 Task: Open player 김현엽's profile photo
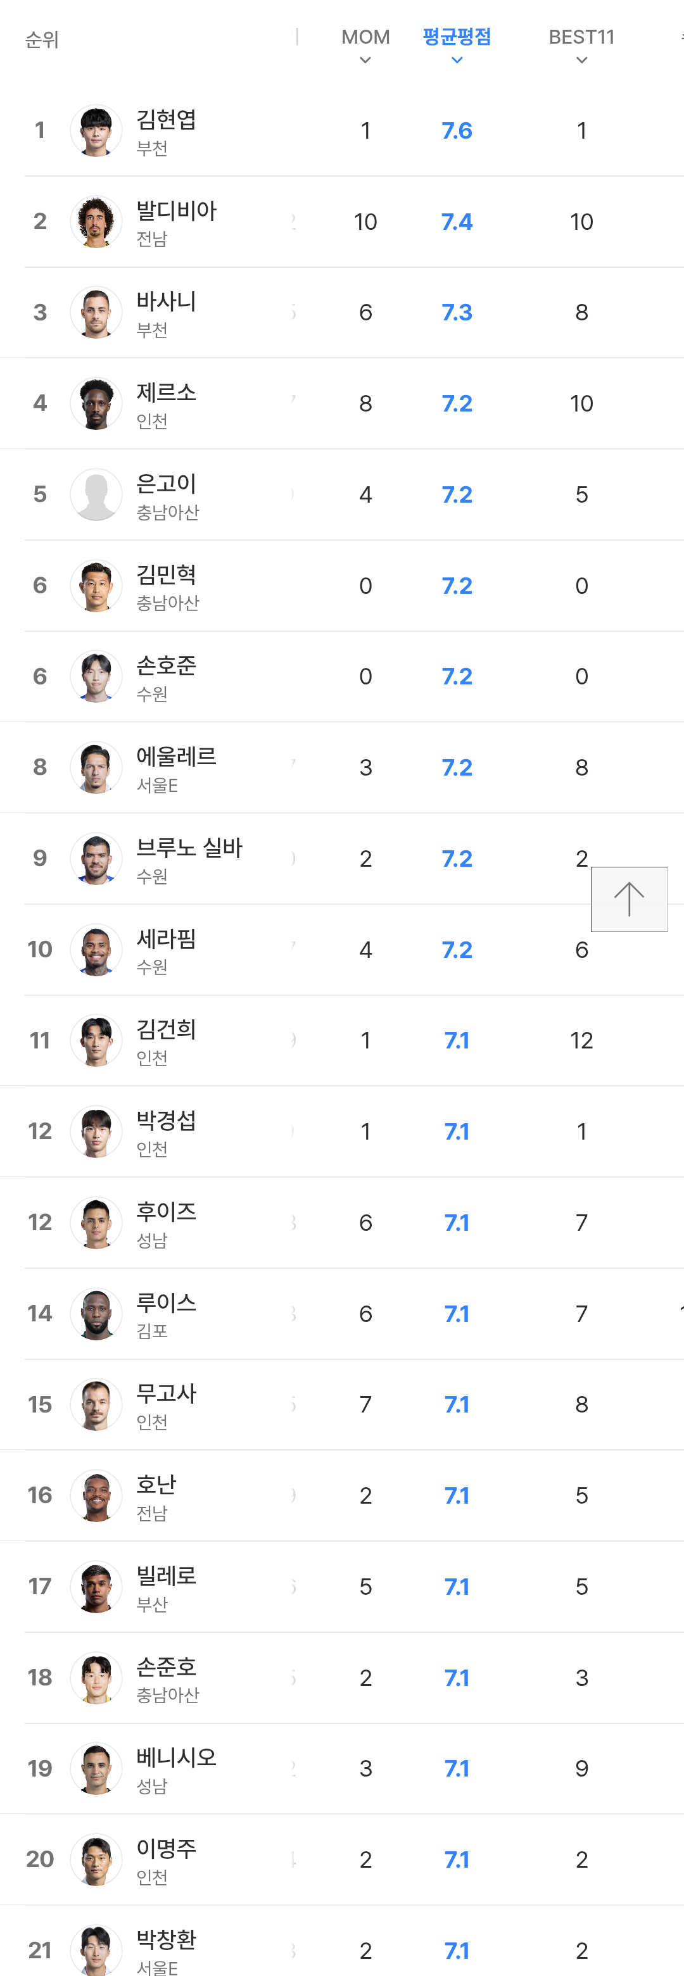pyautogui.click(x=96, y=130)
